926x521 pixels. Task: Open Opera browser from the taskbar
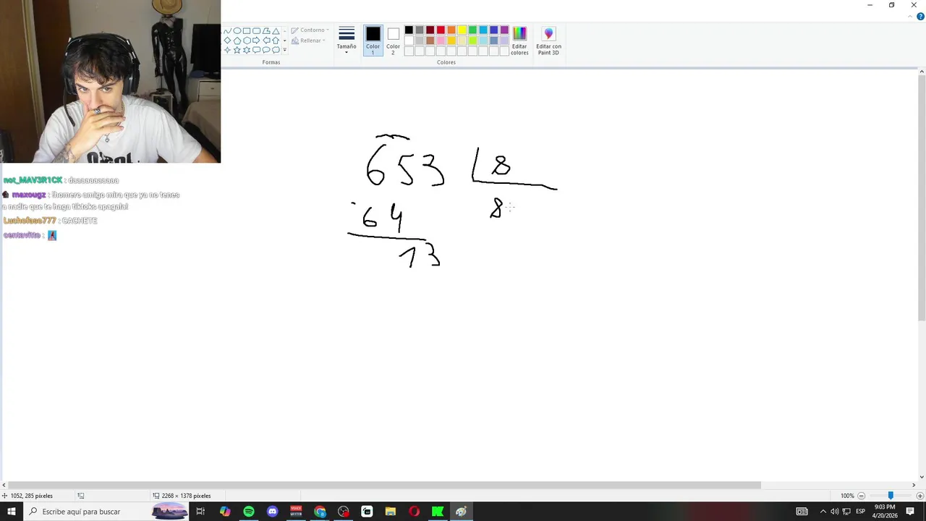414,512
